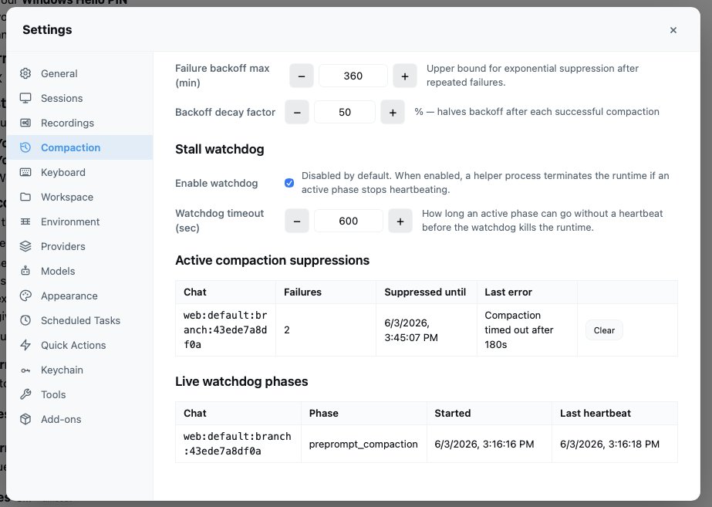712x507 pixels.
Task: Decrease Failure backoff max value
Action: click(x=302, y=76)
